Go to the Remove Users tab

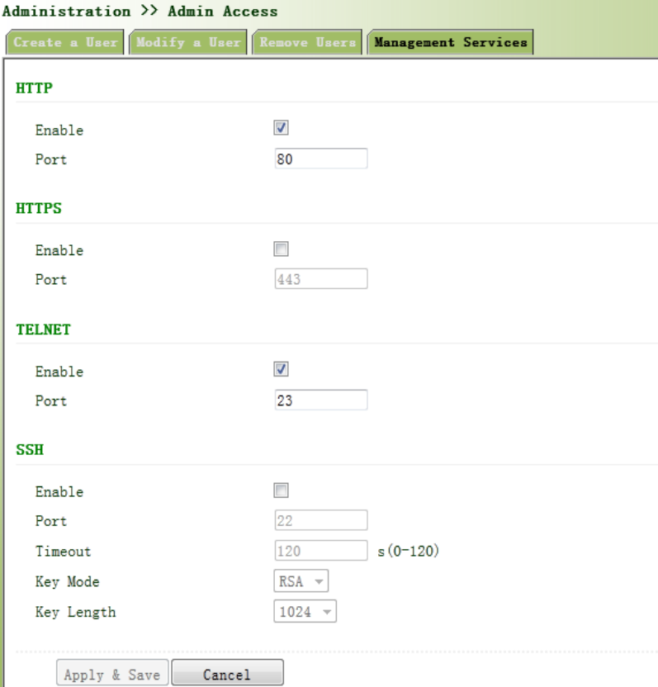(x=307, y=42)
